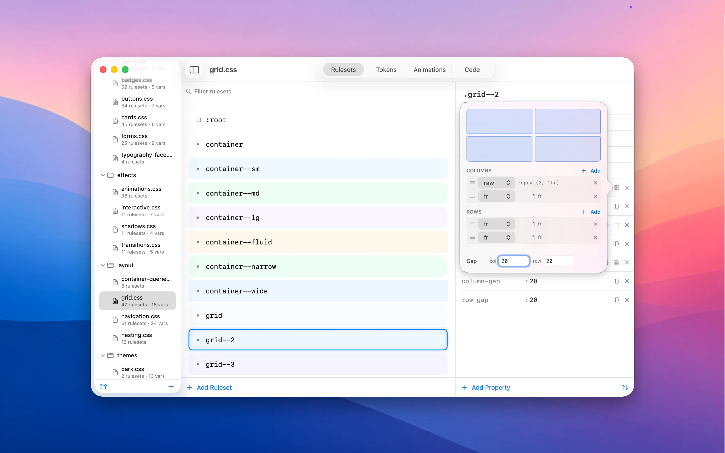Open the top fr dropdown under ROWS
The image size is (725, 453).
(496, 224)
